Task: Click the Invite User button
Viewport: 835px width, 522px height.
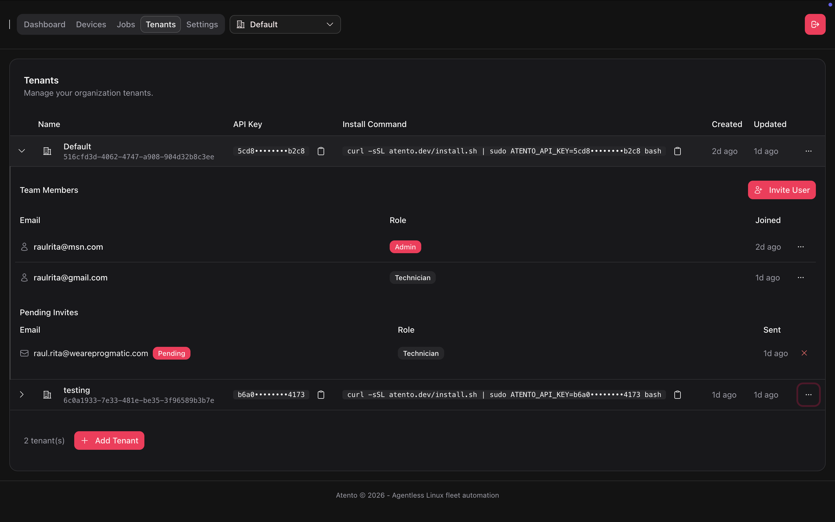Action: pyautogui.click(x=781, y=190)
